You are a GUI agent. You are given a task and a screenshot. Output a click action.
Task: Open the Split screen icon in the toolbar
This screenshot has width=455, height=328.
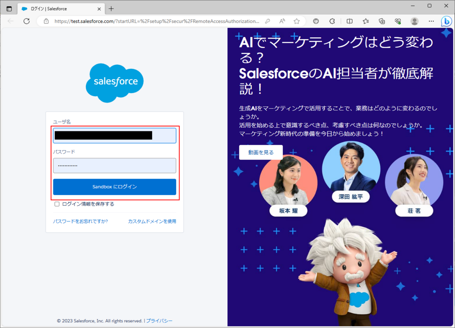[349, 21]
